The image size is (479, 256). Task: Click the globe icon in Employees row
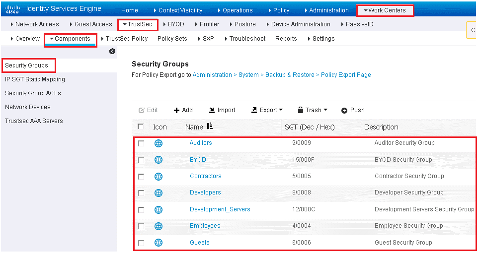tap(158, 226)
